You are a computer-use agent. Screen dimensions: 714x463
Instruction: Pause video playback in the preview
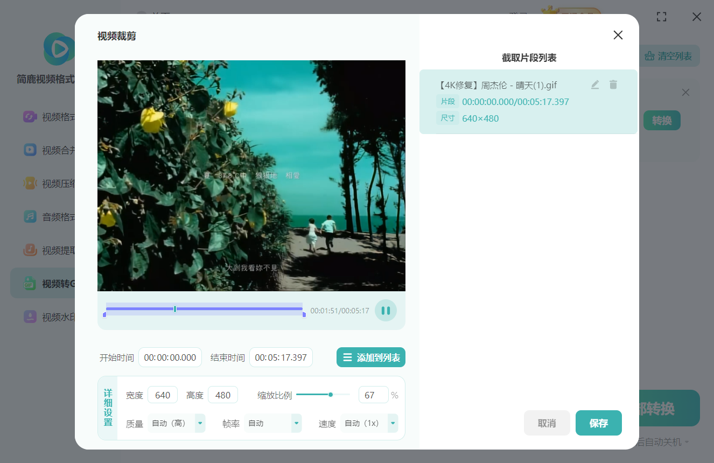386,310
